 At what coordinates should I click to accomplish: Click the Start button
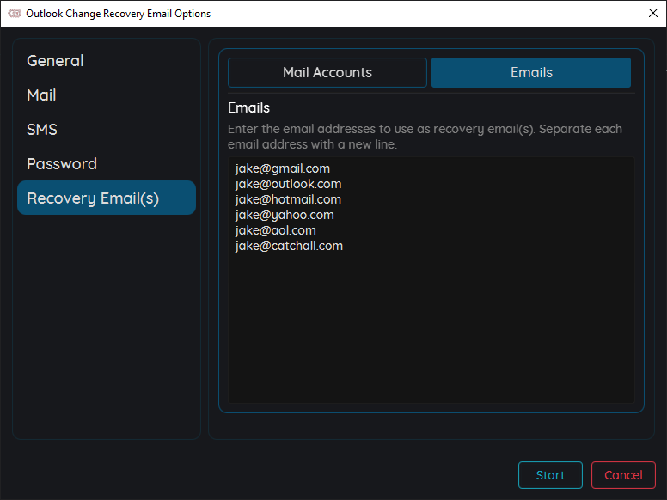550,475
